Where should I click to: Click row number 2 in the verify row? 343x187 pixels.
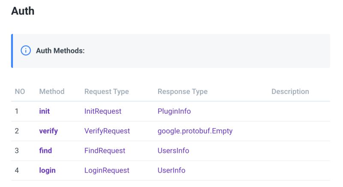[17, 131]
